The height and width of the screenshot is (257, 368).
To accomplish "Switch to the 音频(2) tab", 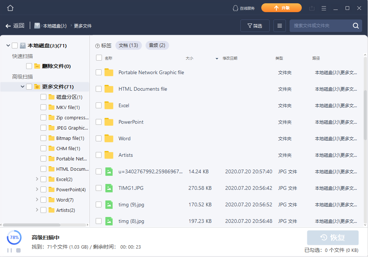I will pos(157,46).
